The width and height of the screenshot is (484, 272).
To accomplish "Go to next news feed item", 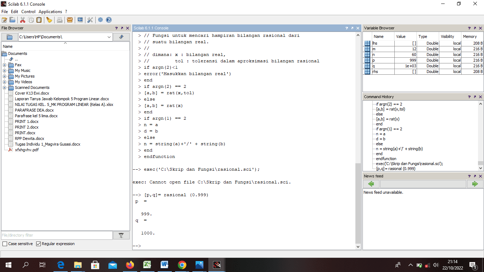I will 475,184.
